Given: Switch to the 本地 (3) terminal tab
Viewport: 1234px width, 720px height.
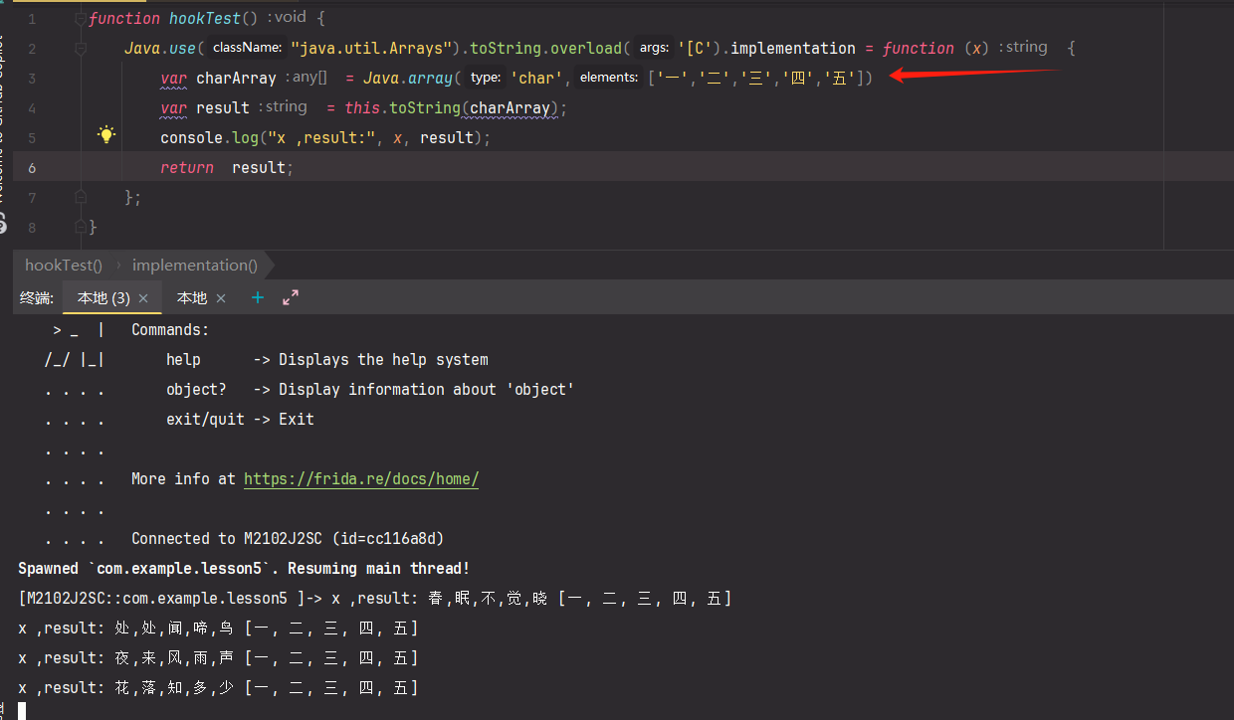Looking at the screenshot, I should (x=103, y=298).
